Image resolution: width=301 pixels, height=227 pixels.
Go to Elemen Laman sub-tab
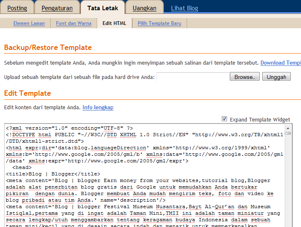click(29, 23)
